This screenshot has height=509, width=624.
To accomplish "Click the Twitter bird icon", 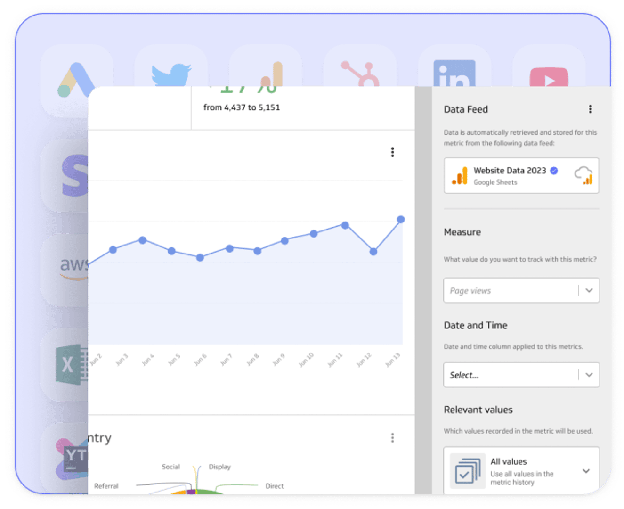I will click(x=171, y=75).
